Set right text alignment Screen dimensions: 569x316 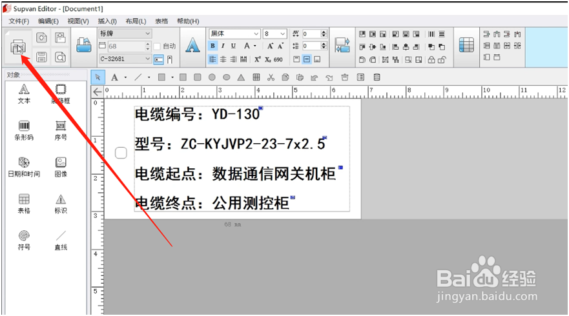[233, 59]
